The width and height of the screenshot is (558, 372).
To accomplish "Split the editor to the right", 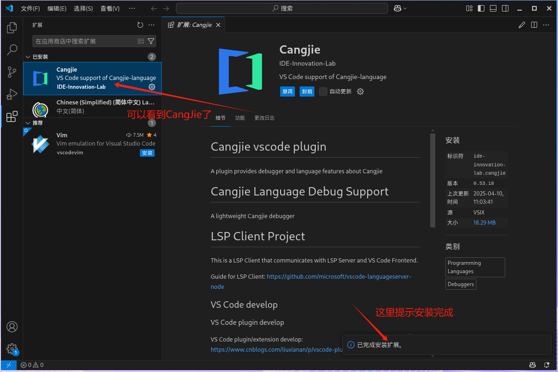I will coord(534,25).
